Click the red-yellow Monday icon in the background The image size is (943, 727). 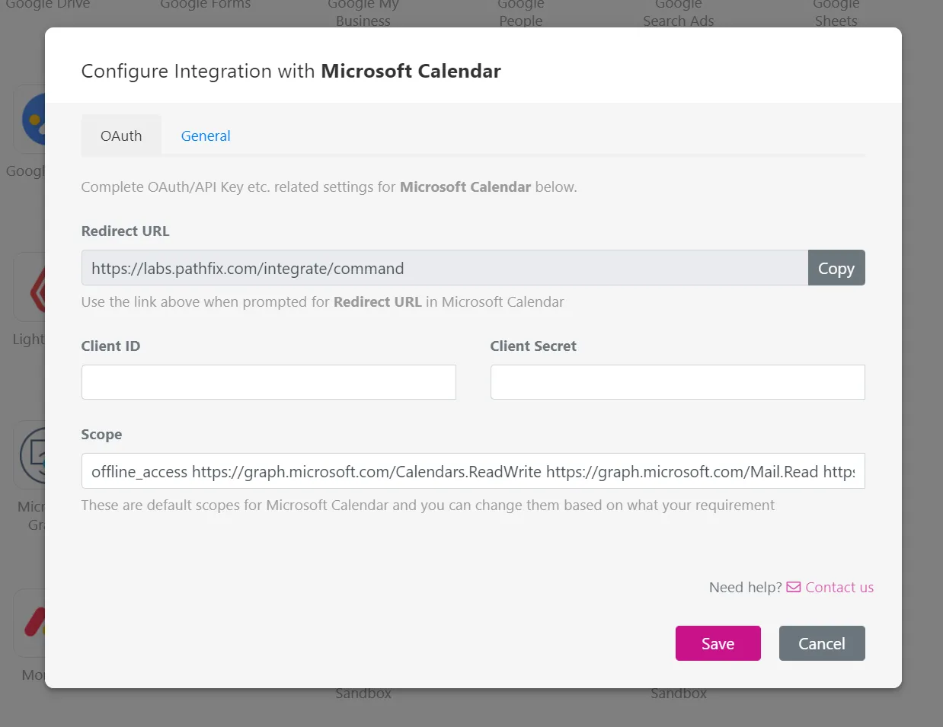pos(34,623)
